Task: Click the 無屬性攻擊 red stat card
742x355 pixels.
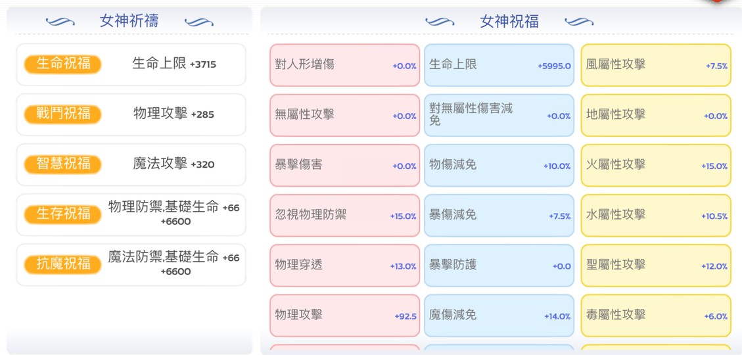Action: (344, 115)
